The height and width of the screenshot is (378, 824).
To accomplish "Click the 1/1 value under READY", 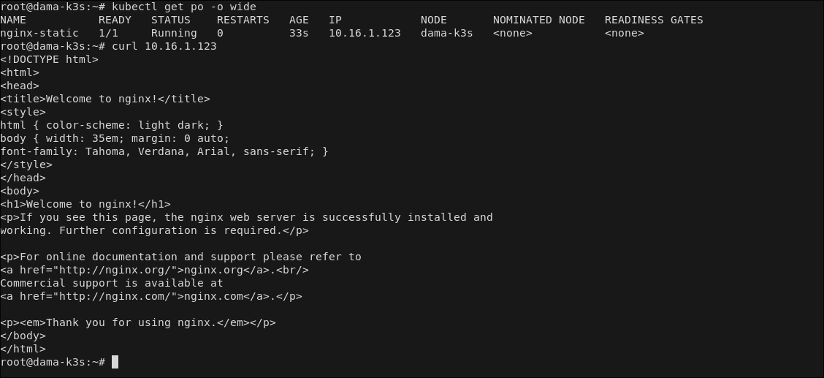I will pos(108,33).
